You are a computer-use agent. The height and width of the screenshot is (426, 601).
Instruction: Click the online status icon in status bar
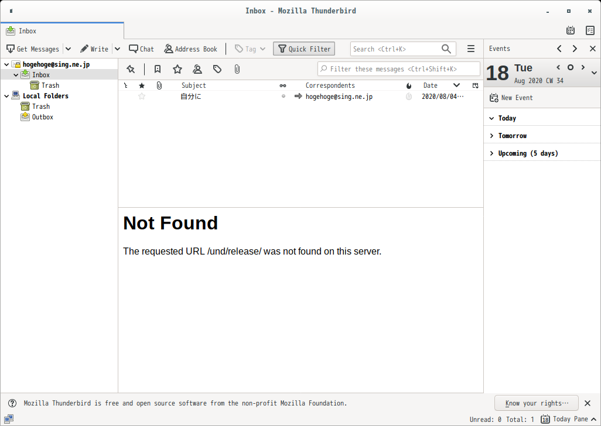9,419
